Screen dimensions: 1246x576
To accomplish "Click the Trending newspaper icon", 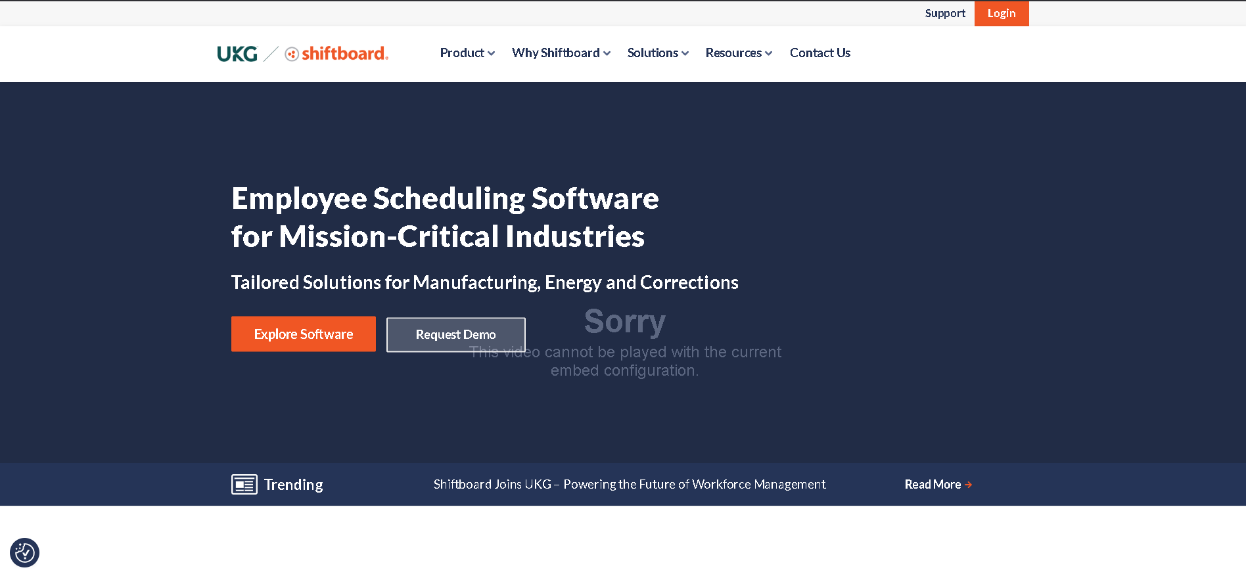I will point(244,485).
